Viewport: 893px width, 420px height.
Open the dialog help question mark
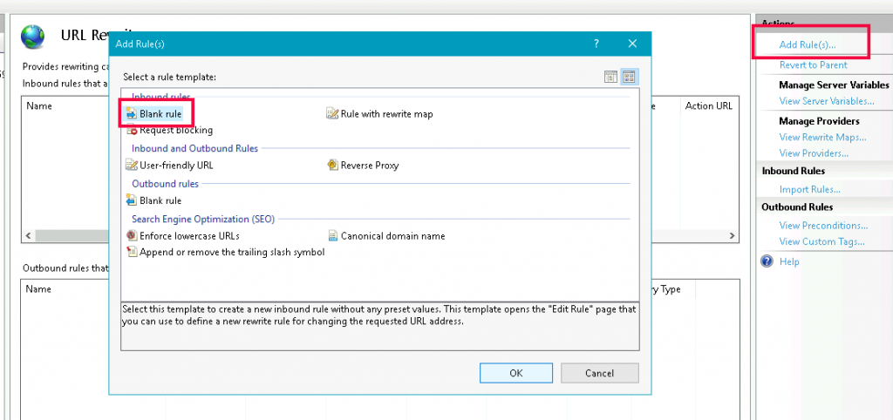pos(596,44)
